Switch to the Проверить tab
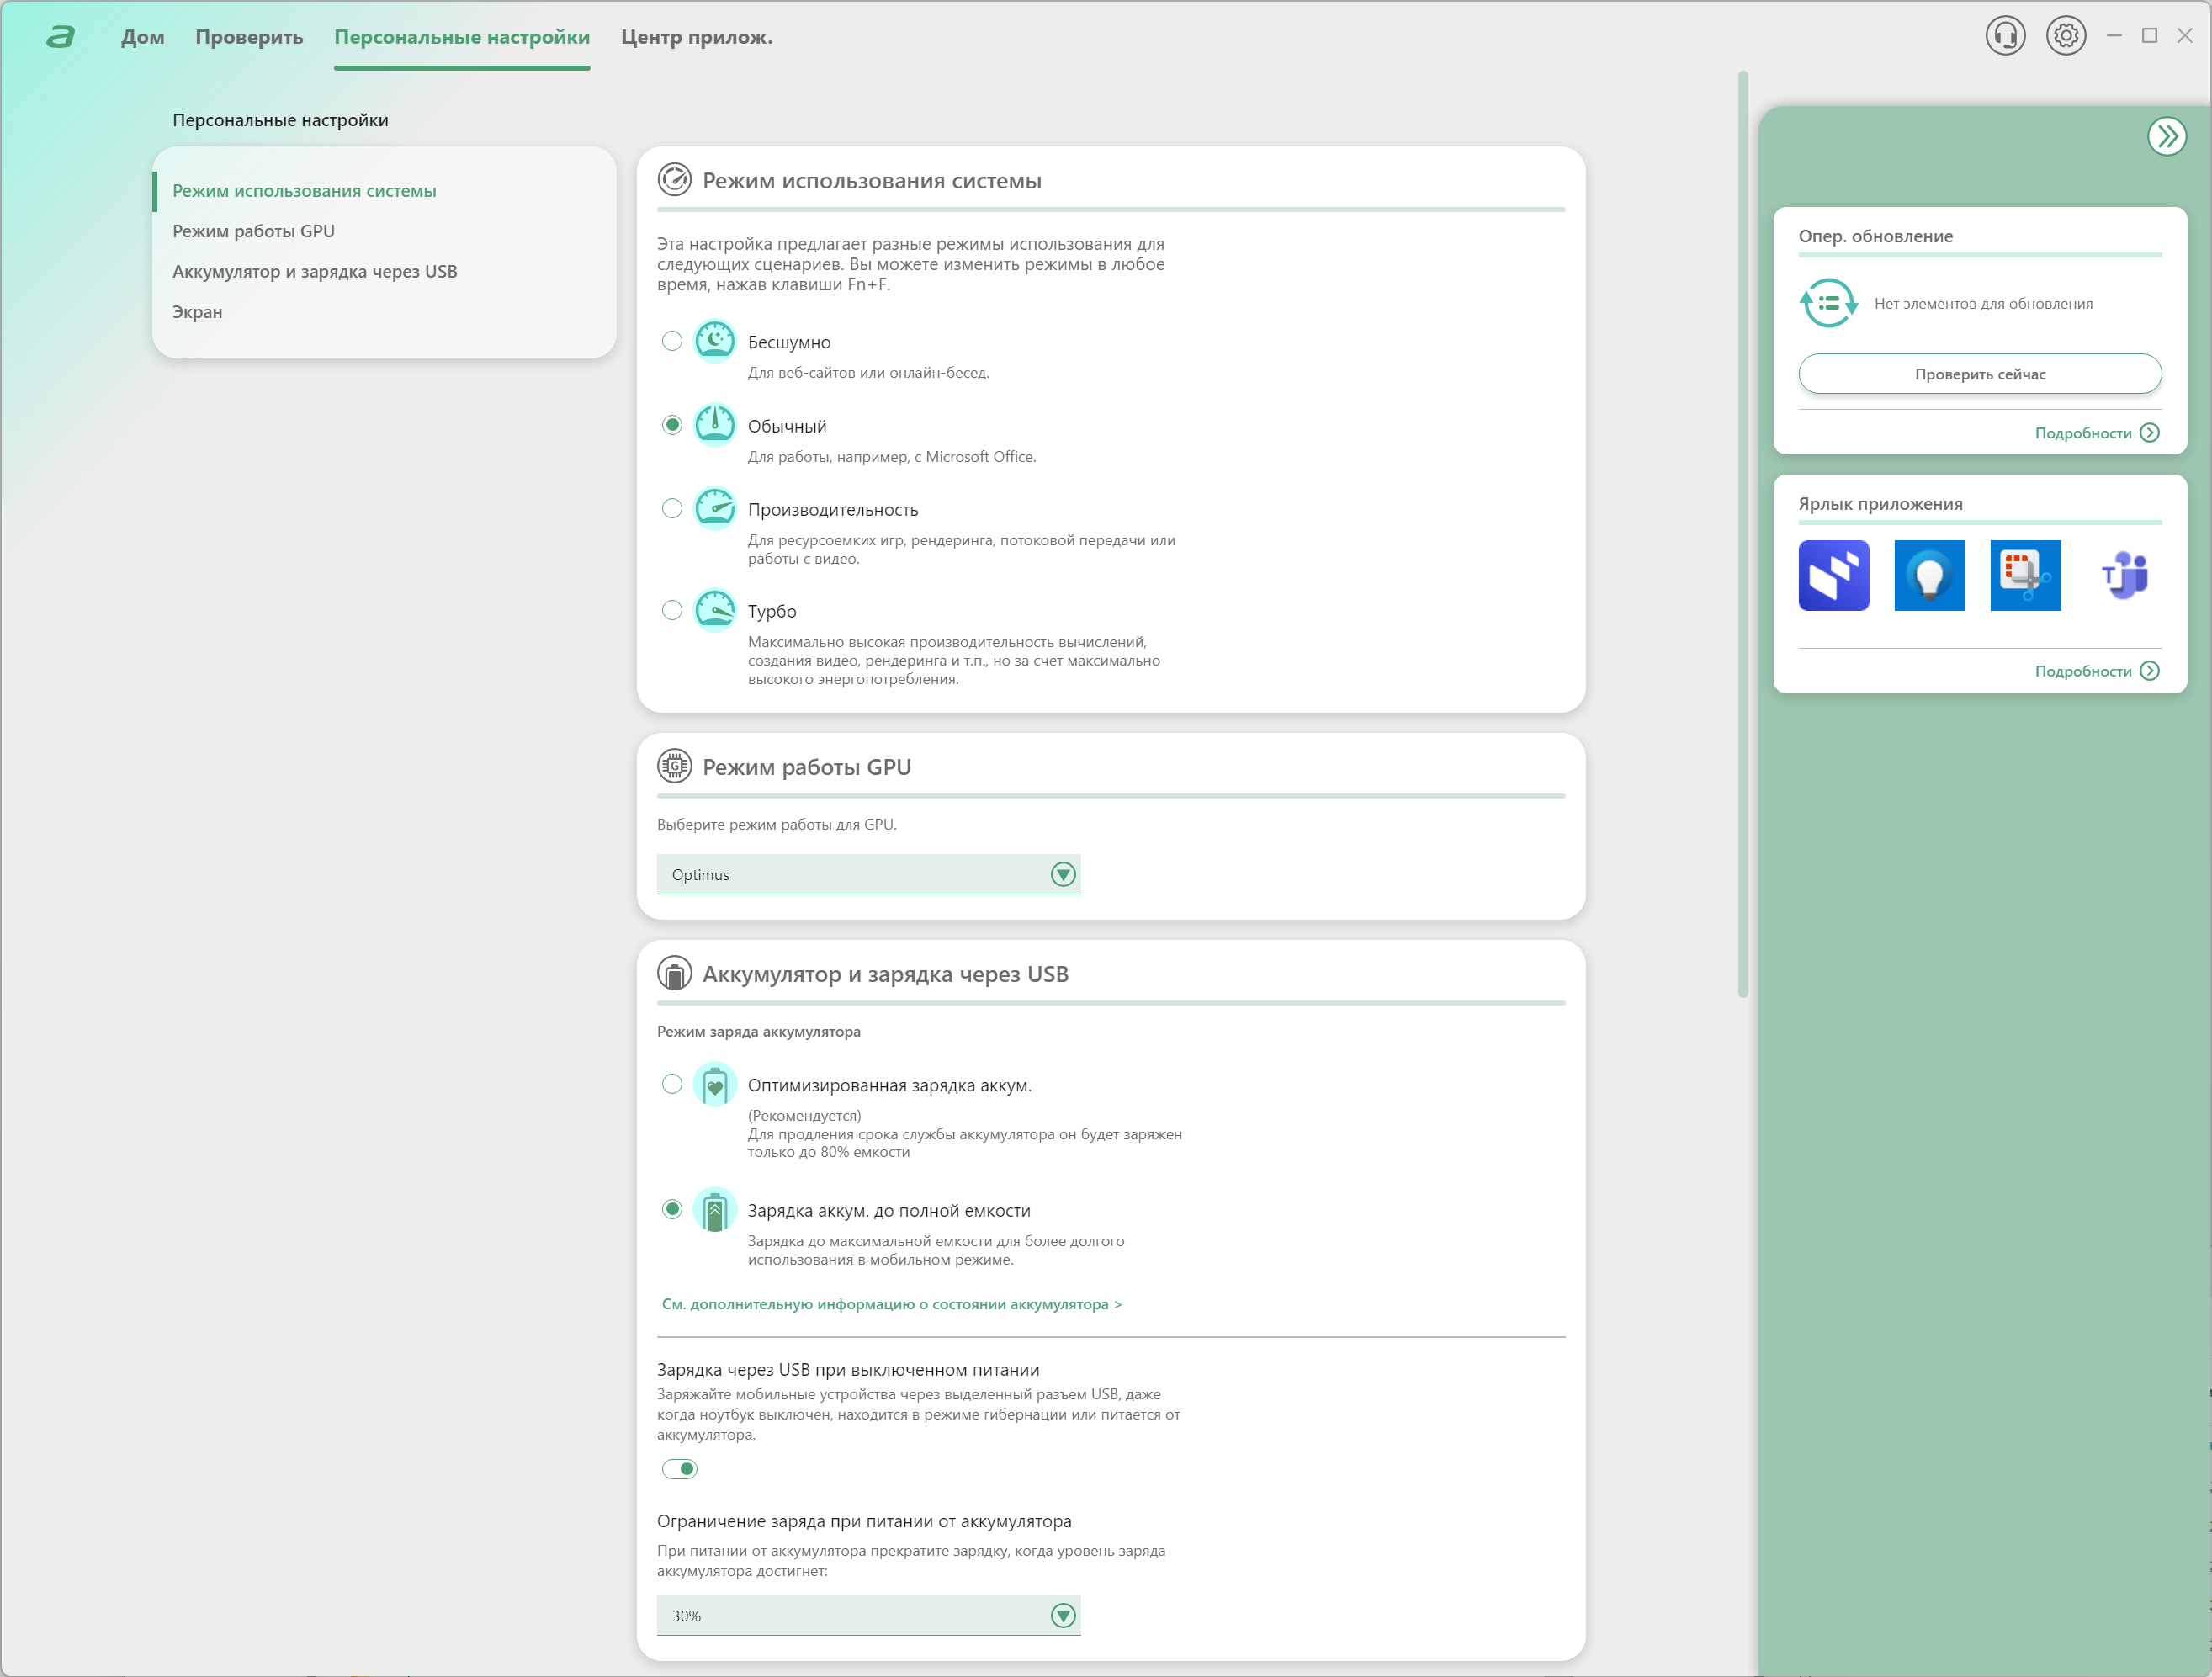Screen dimensions: 2212x1677 click(x=249, y=37)
